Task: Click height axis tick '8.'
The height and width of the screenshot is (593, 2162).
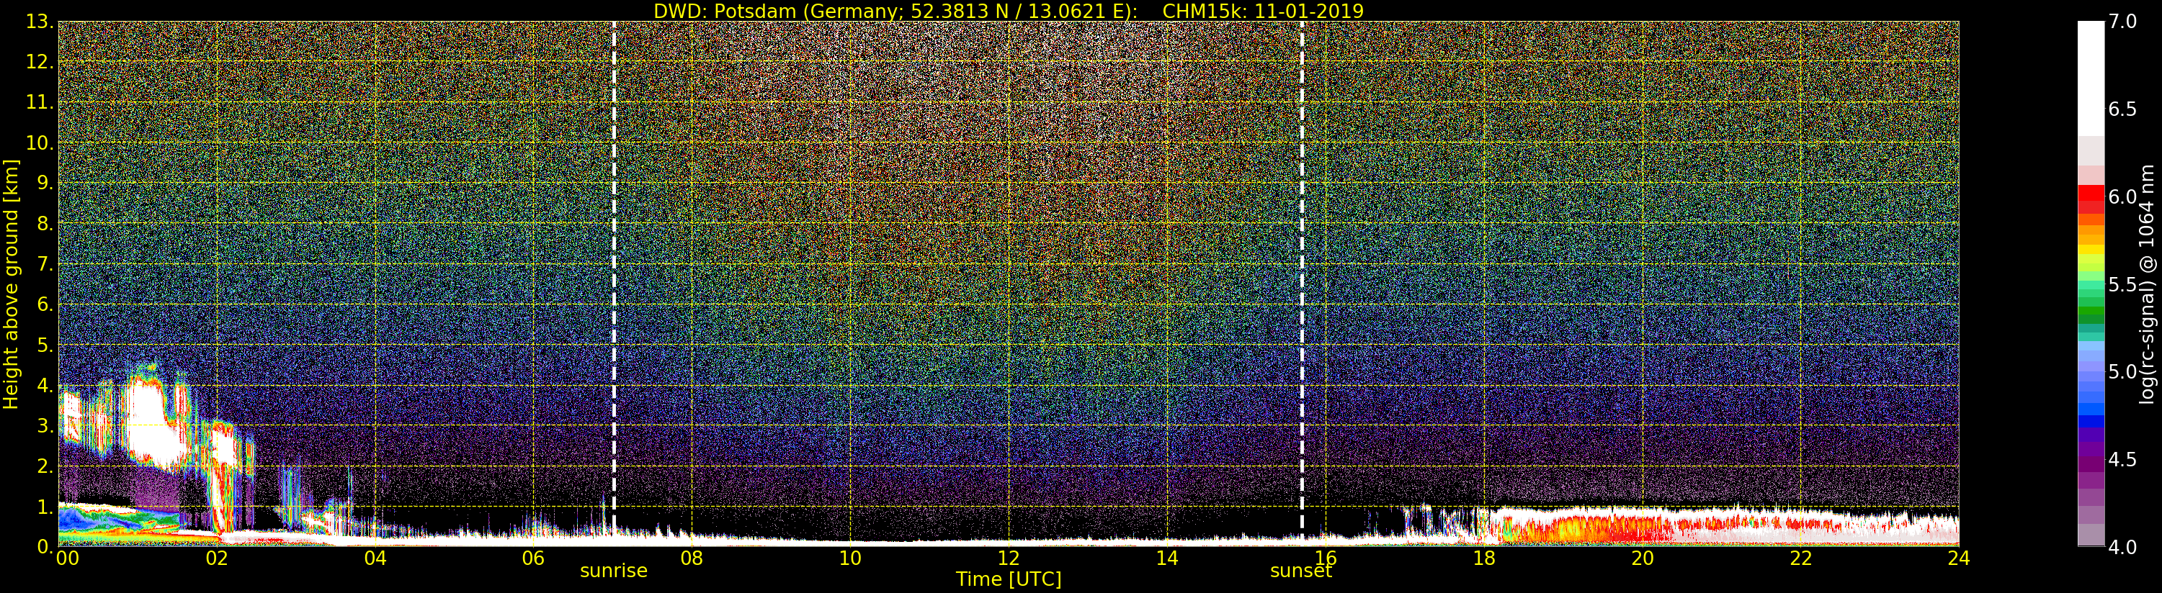Action: tap(45, 224)
